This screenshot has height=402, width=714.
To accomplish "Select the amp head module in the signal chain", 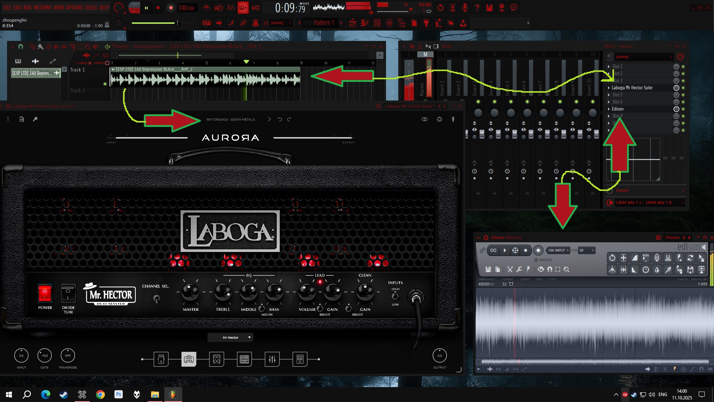I will pyautogui.click(x=189, y=359).
